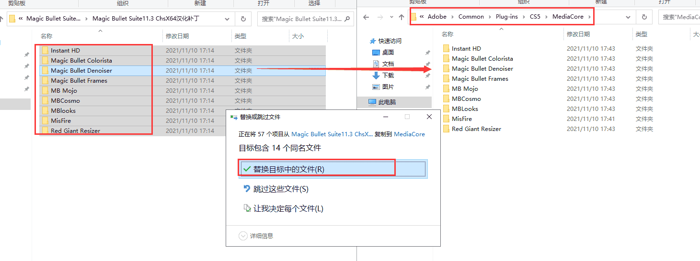Sort by 大小 column in left window
This screenshot has height=261, width=700.
click(x=298, y=36)
